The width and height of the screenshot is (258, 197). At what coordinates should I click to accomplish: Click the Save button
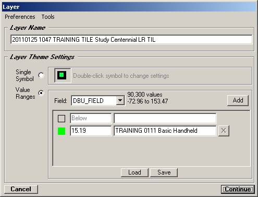point(164,172)
